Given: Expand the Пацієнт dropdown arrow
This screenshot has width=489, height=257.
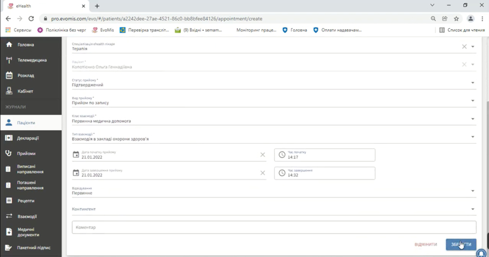Looking at the screenshot, I should coord(473,65).
